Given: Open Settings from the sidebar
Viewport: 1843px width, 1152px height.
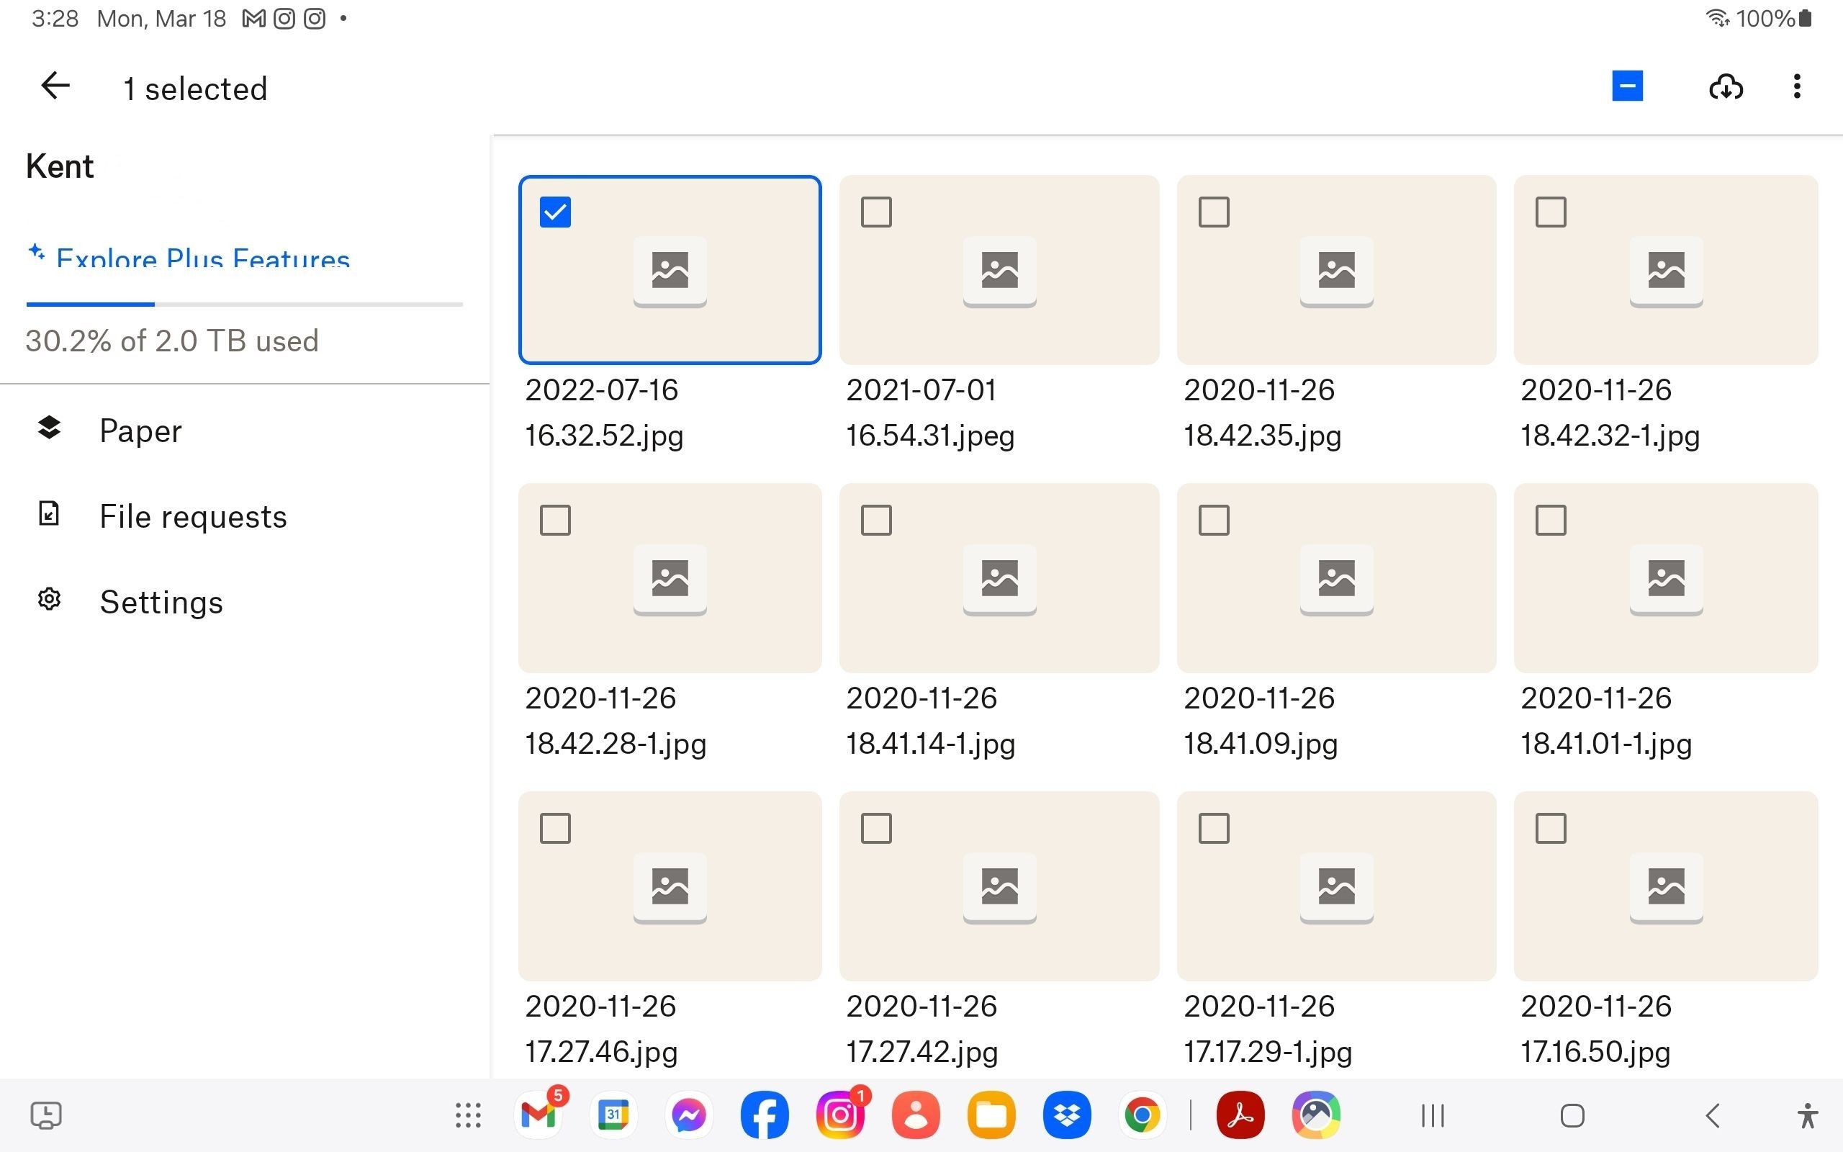Looking at the screenshot, I should (244, 601).
